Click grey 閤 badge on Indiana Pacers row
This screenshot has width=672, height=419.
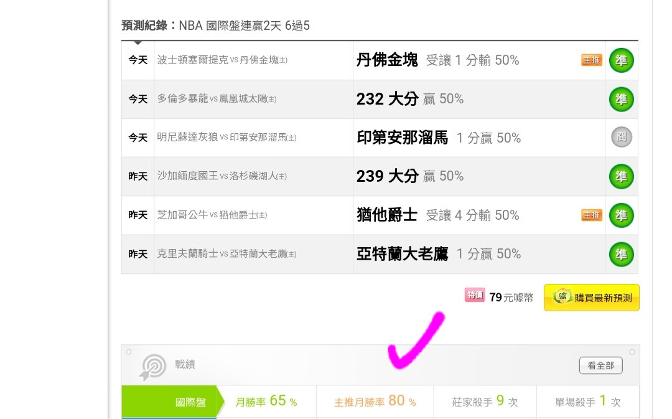tap(622, 137)
